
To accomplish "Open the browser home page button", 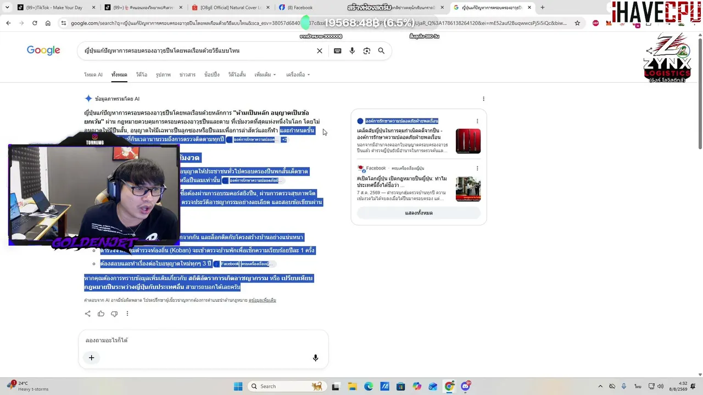I will point(48,23).
